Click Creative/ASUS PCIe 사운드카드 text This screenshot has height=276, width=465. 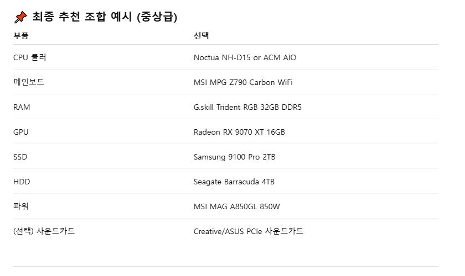248,231
